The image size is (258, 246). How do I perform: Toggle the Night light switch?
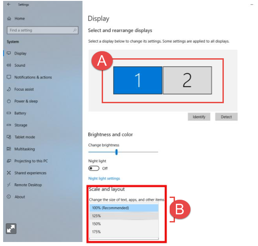(94, 168)
